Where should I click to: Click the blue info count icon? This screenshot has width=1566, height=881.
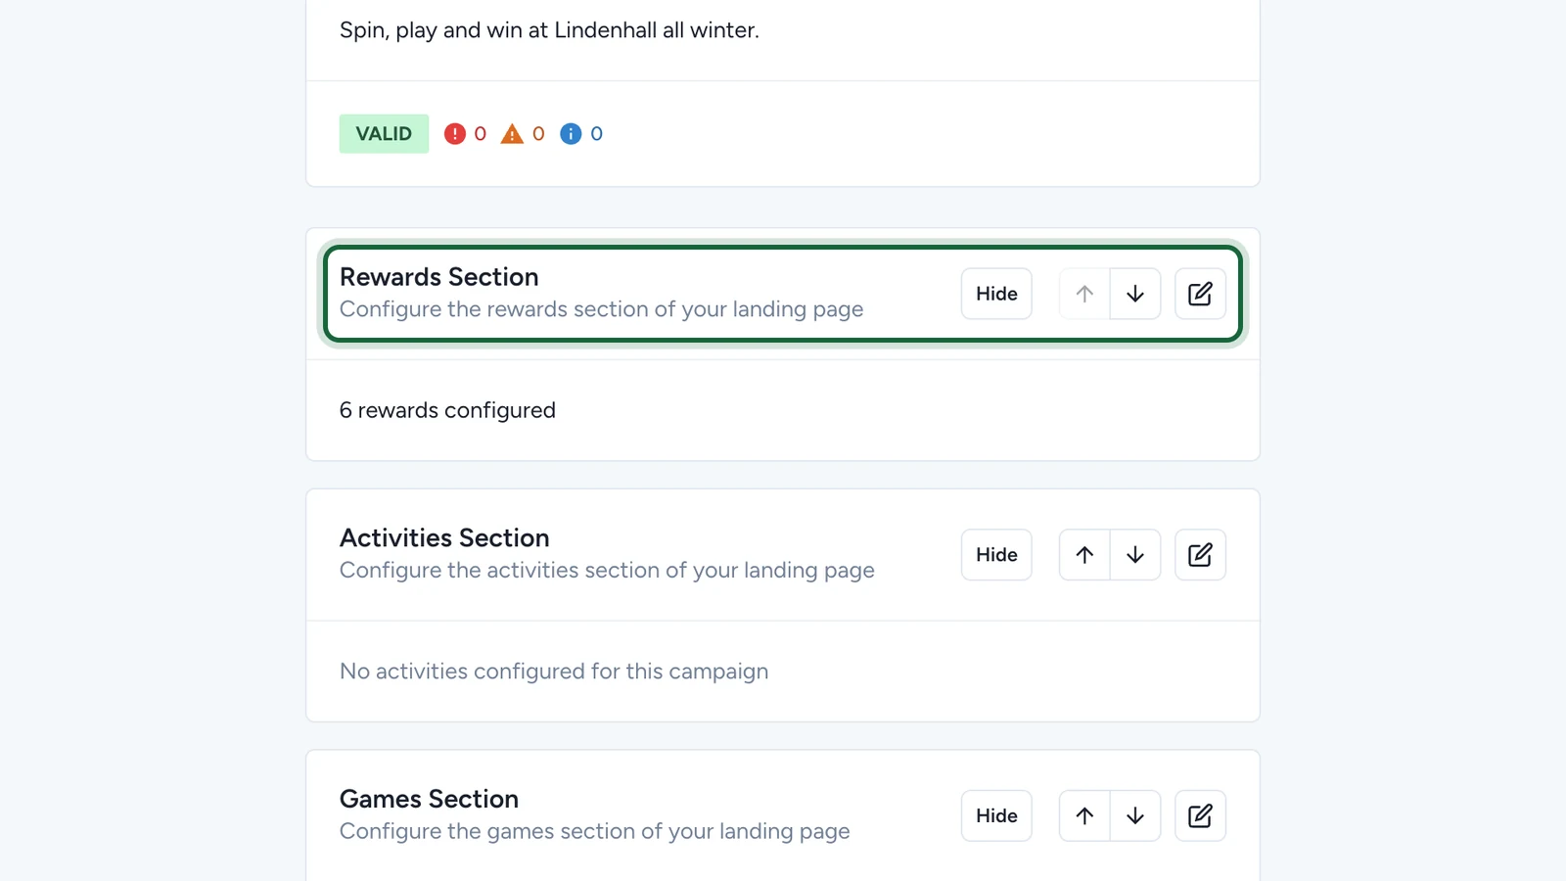pos(571,134)
